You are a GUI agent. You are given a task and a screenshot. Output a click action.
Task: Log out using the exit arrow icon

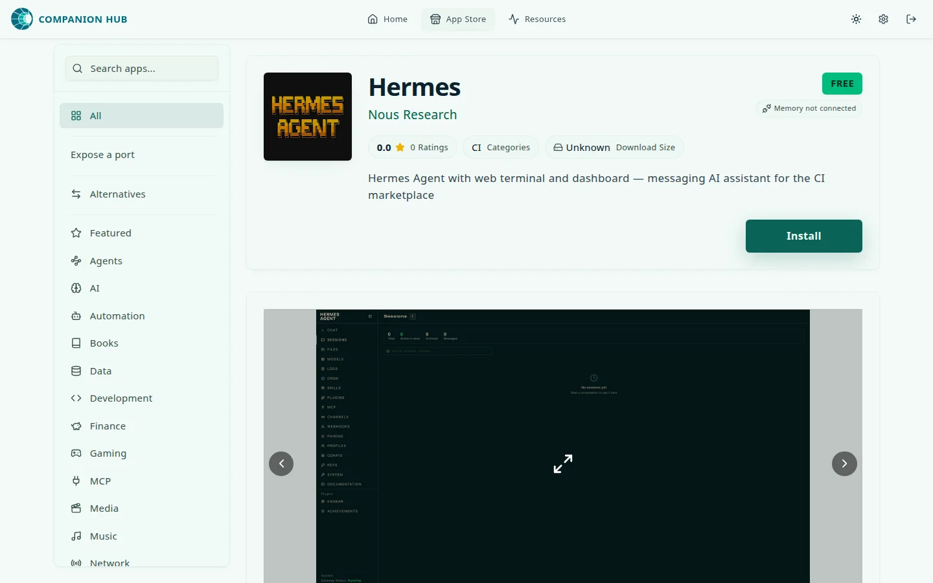click(911, 19)
